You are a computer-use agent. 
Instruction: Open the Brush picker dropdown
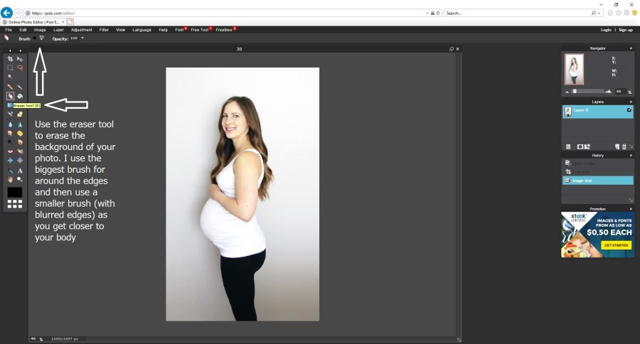point(41,38)
